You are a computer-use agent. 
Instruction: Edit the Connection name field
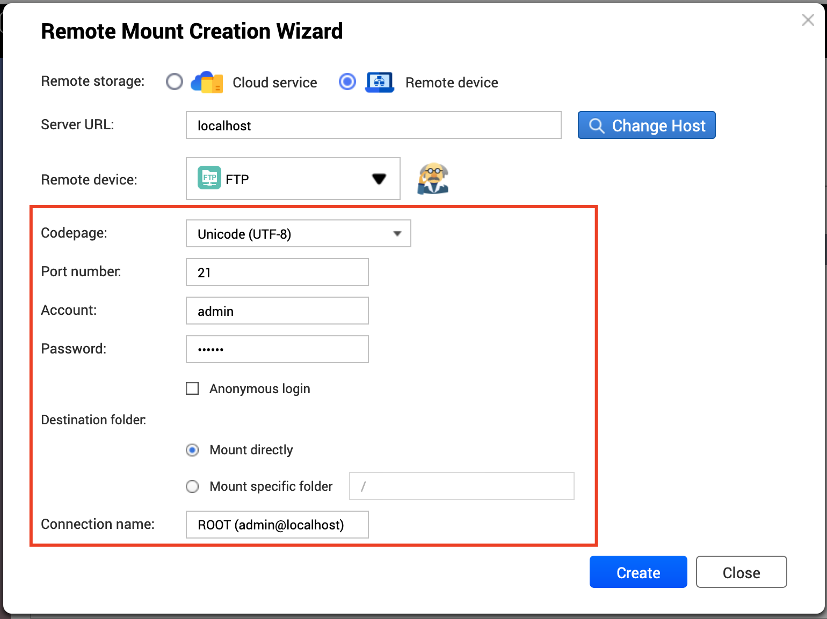277,525
